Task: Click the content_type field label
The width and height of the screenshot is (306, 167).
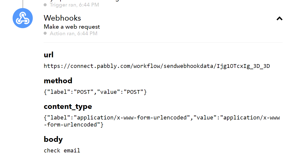Action: click(x=68, y=107)
